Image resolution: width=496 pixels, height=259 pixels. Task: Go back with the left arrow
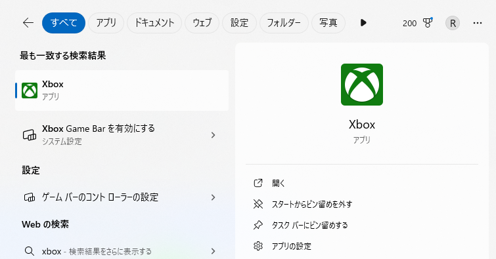tap(28, 23)
